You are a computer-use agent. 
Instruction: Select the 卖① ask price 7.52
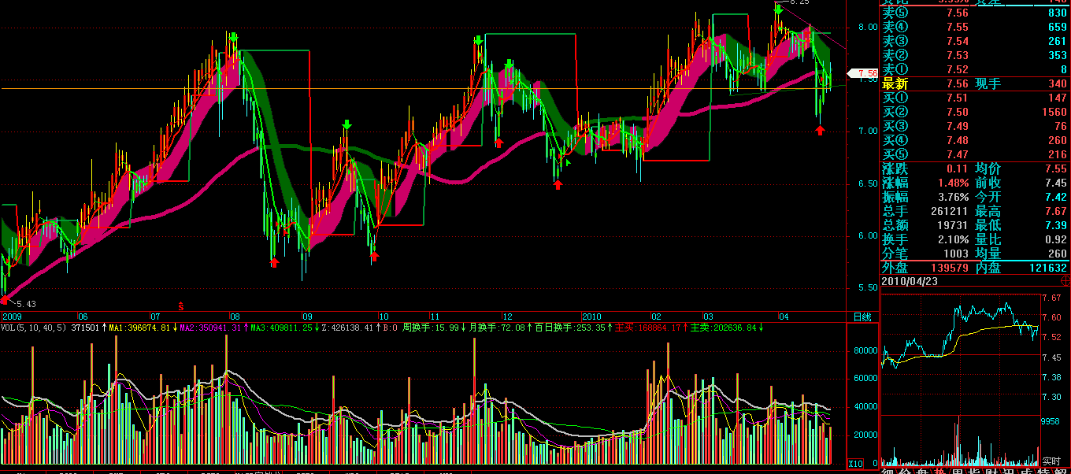click(958, 69)
